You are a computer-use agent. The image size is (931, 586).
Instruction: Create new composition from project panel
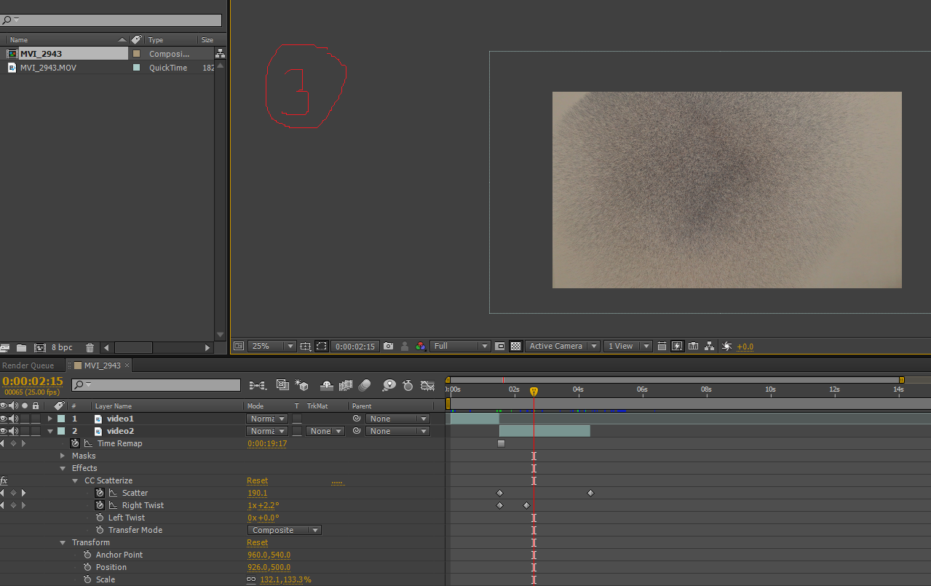pyautogui.click(x=39, y=348)
